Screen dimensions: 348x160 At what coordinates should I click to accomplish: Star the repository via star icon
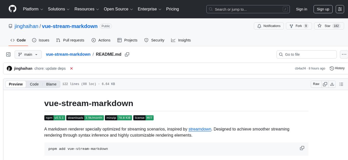tap(319, 26)
